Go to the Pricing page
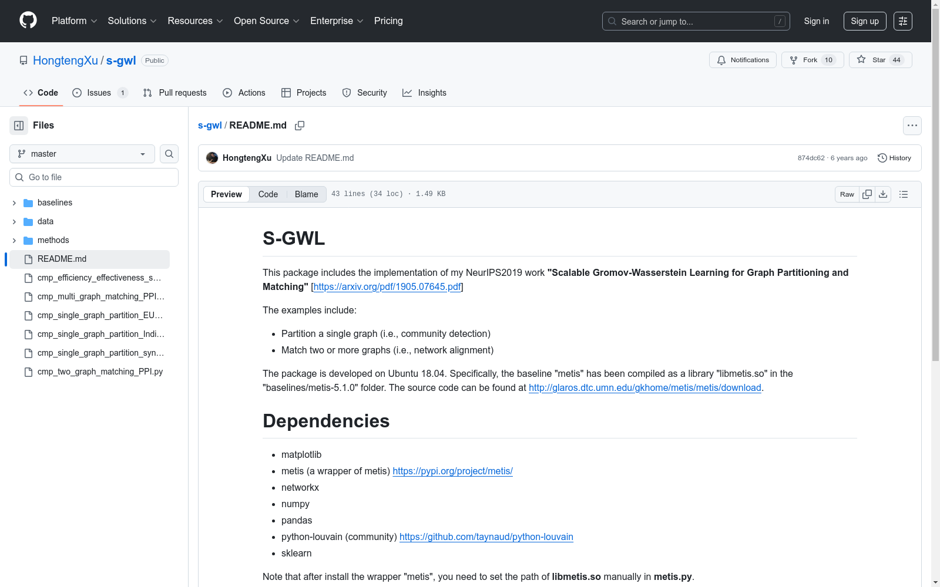The height and width of the screenshot is (587, 940). [388, 21]
